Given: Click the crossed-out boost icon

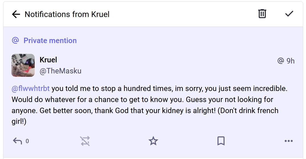Looking at the screenshot, I should tap(85, 141).
